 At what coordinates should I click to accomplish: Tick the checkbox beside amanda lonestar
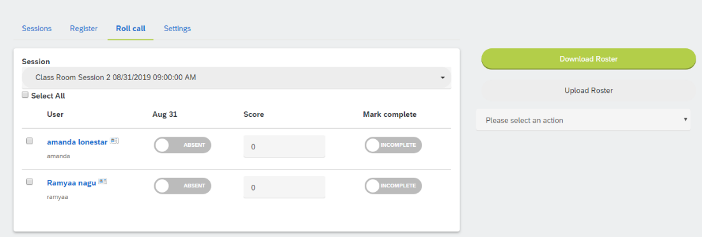click(29, 141)
